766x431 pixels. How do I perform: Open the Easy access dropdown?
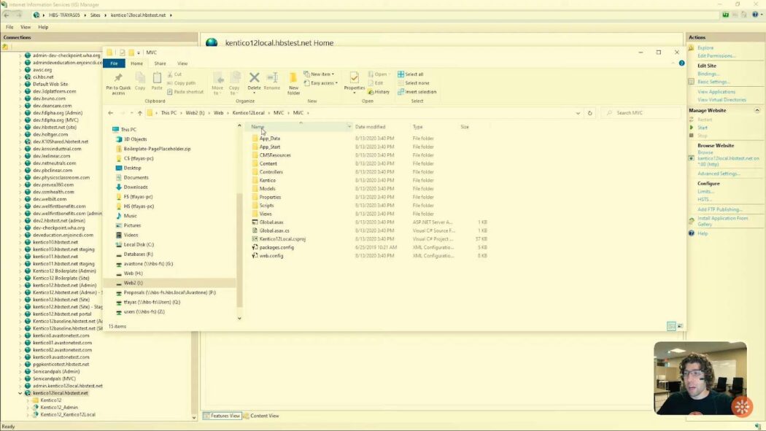[320, 83]
